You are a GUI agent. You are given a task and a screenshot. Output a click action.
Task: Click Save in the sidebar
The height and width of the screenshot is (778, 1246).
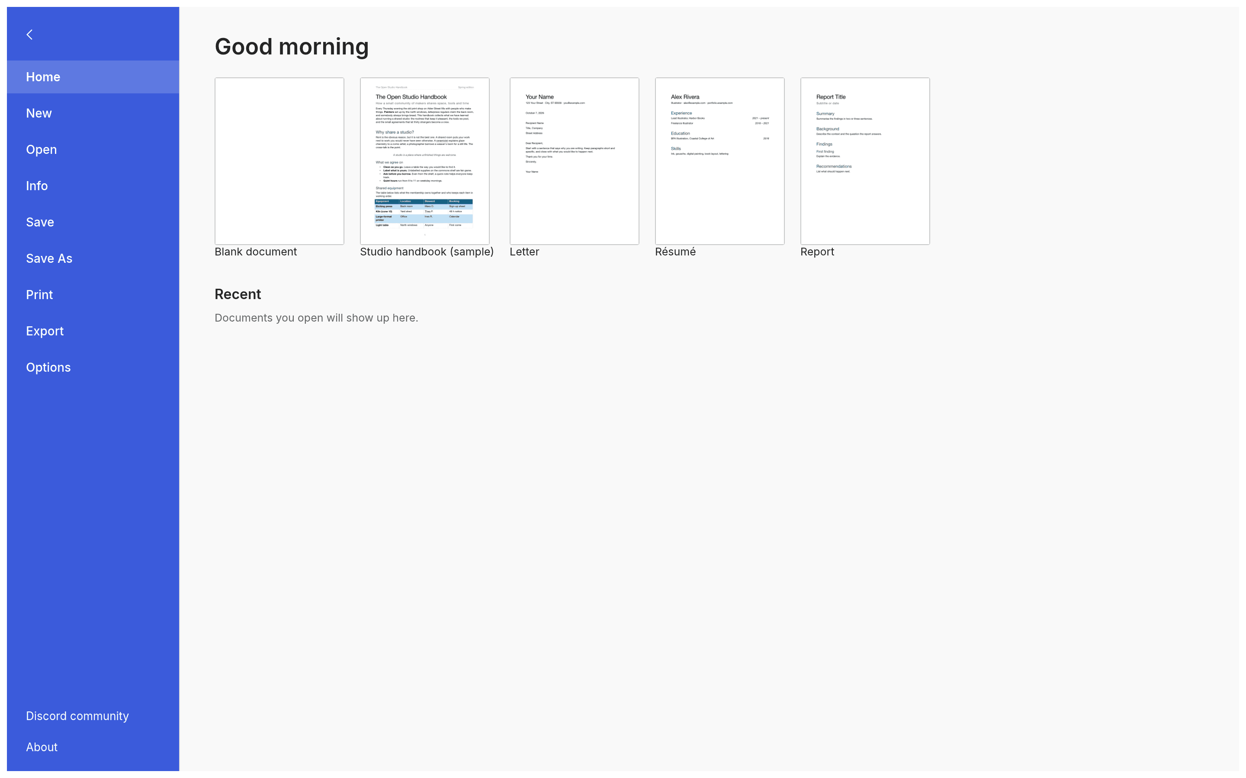[x=93, y=222]
